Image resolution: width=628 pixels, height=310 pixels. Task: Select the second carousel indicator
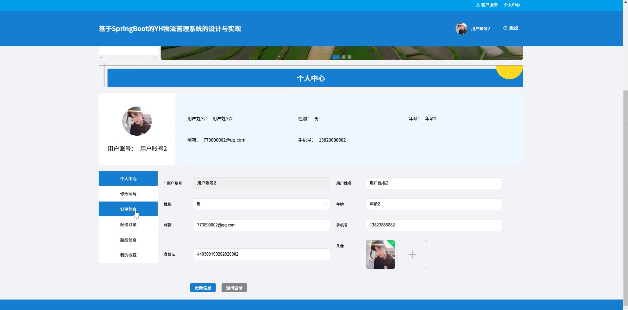pyautogui.click(x=343, y=57)
